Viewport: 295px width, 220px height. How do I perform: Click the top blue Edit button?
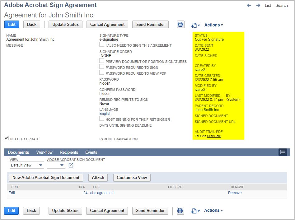(12, 25)
